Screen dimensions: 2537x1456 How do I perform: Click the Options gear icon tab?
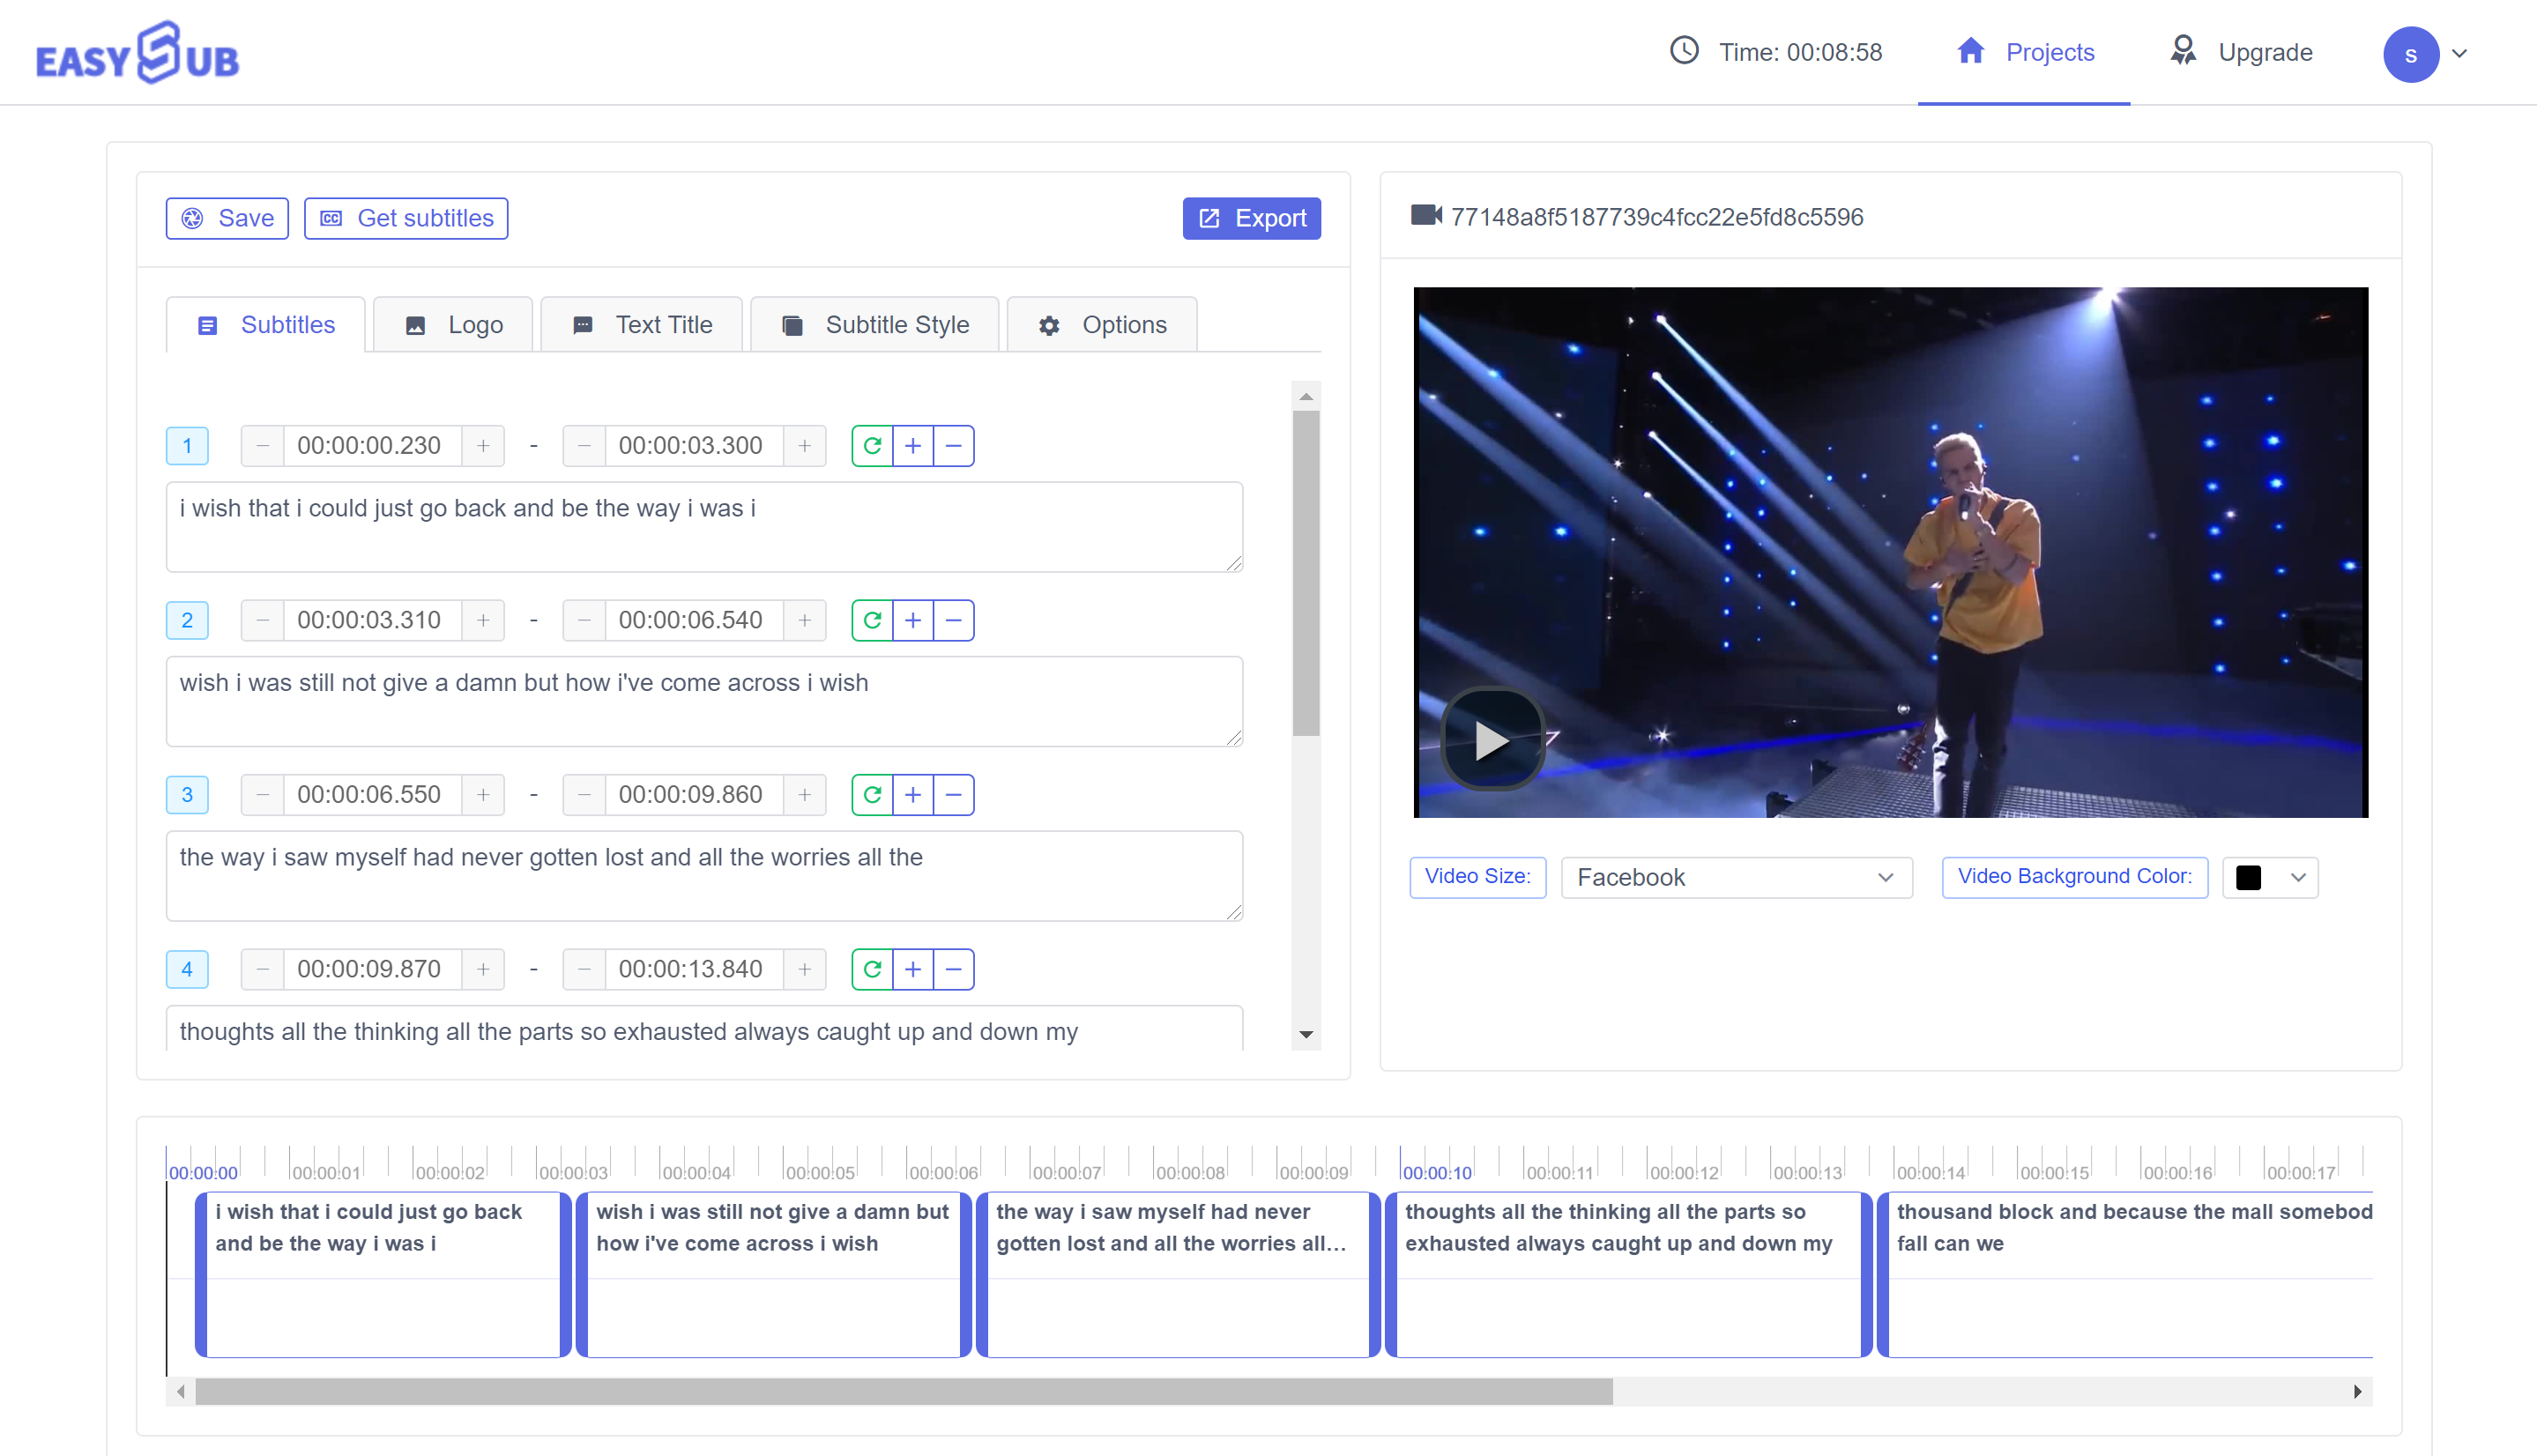coord(1103,324)
